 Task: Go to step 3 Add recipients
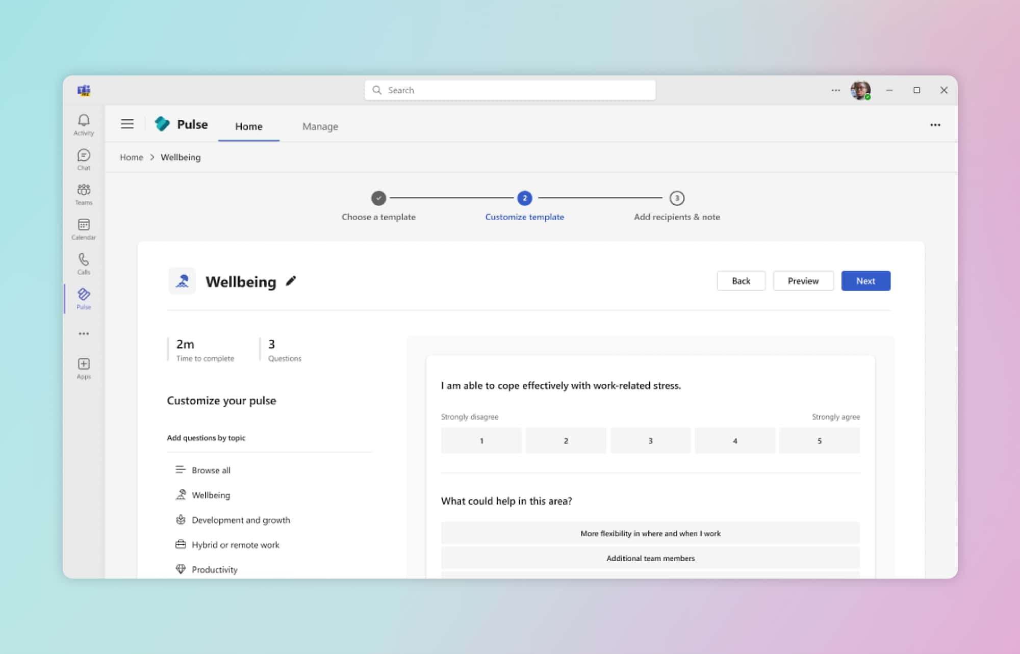677,198
